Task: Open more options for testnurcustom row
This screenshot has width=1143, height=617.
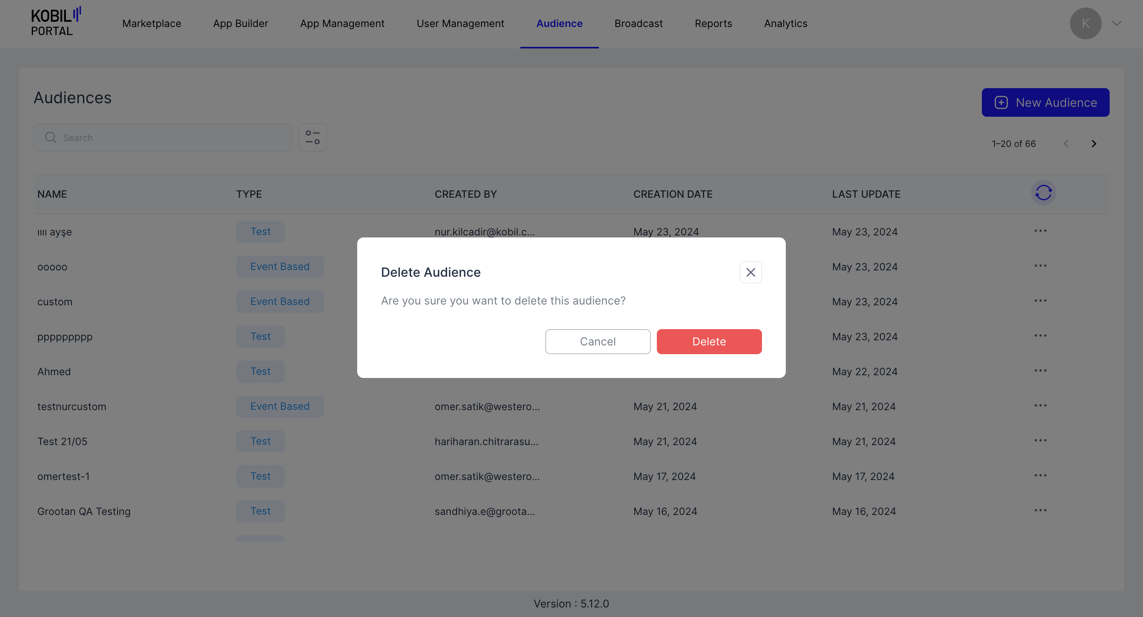Action: click(1040, 406)
